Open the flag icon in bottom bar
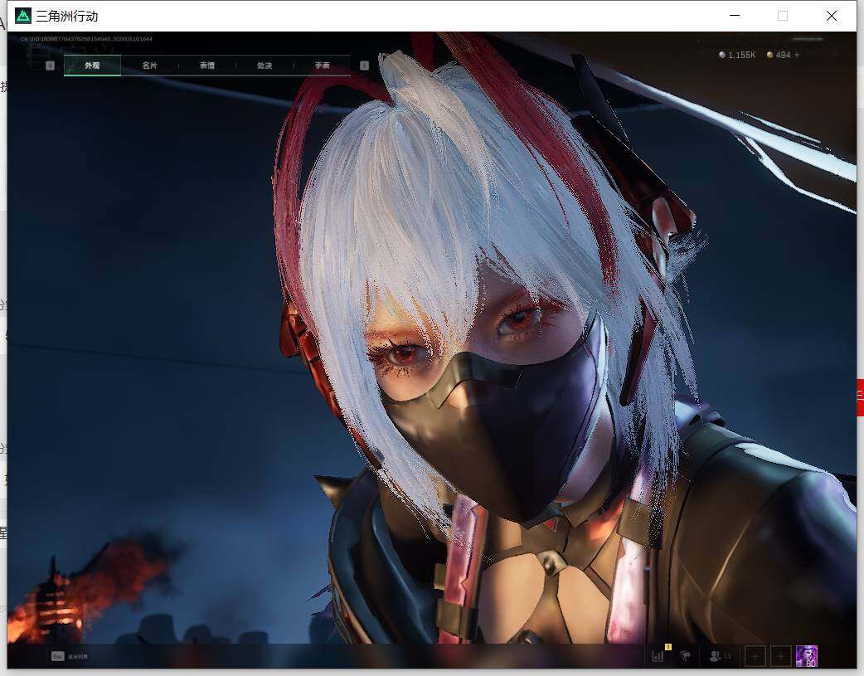 pos(686,655)
